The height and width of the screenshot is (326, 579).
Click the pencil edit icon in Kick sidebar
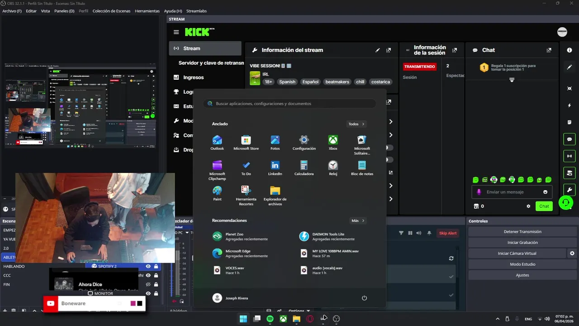pyautogui.click(x=570, y=67)
